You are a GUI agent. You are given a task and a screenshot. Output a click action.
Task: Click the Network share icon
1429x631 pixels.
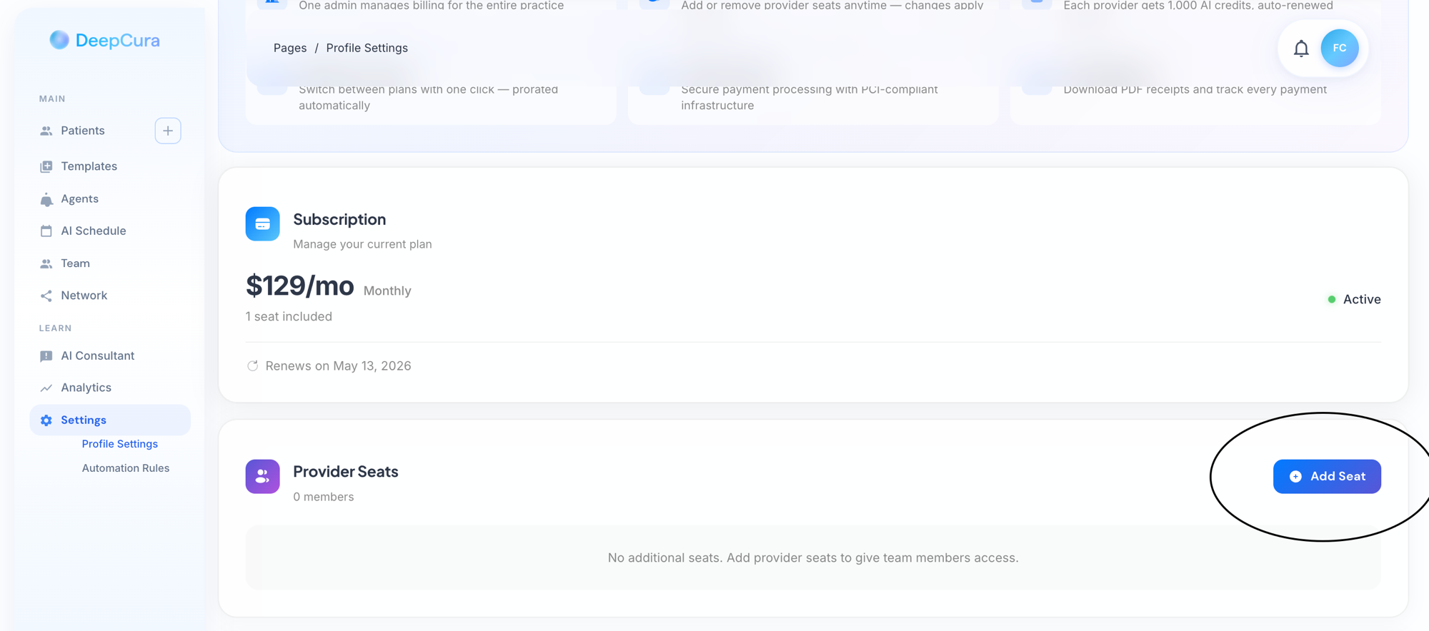46,296
